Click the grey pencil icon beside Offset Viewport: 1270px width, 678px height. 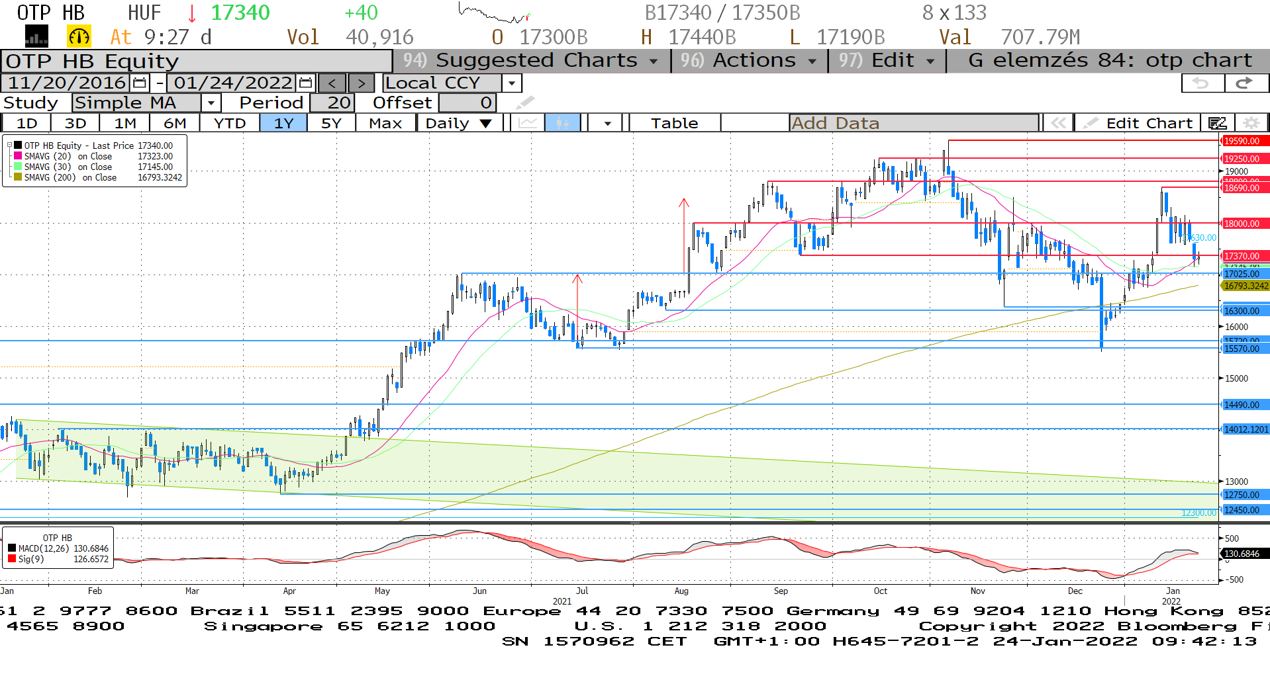click(x=524, y=103)
